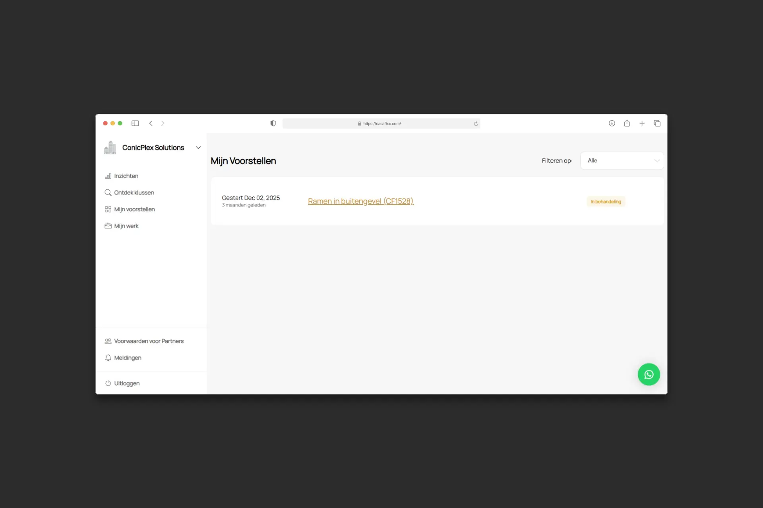Click the share icon in toolbar

pyautogui.click(x=627, y=123)
